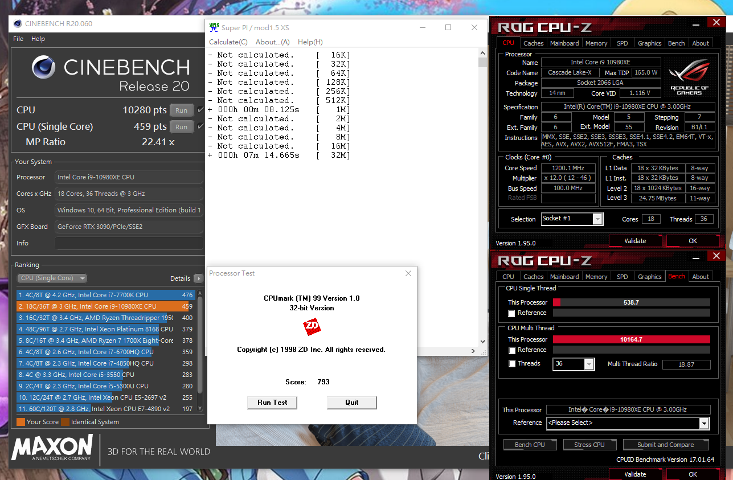Open Super PI Calculate menu
The width and height of the screenshot is (733, 480).
(228, 42)
